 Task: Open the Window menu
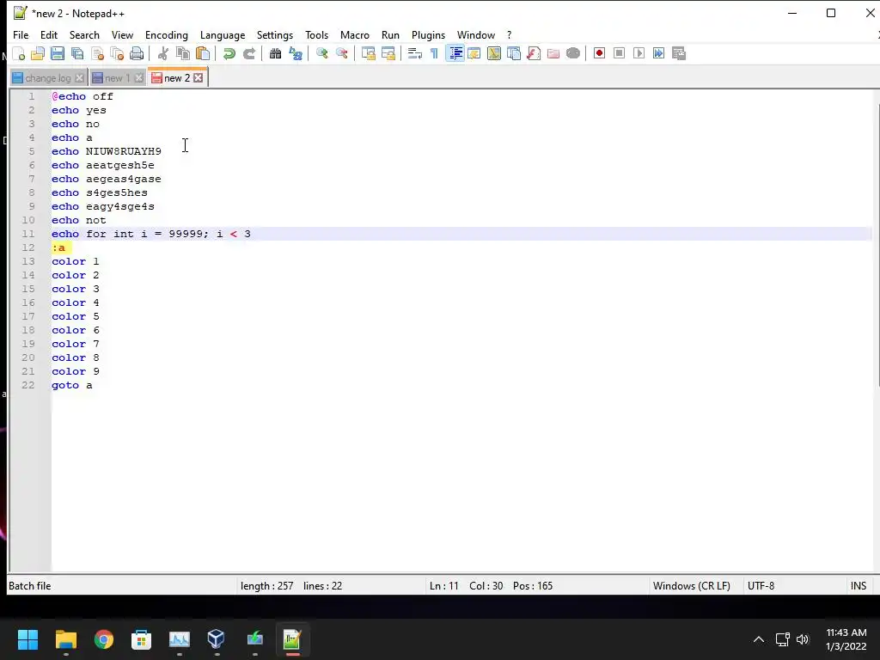[476, 34]
